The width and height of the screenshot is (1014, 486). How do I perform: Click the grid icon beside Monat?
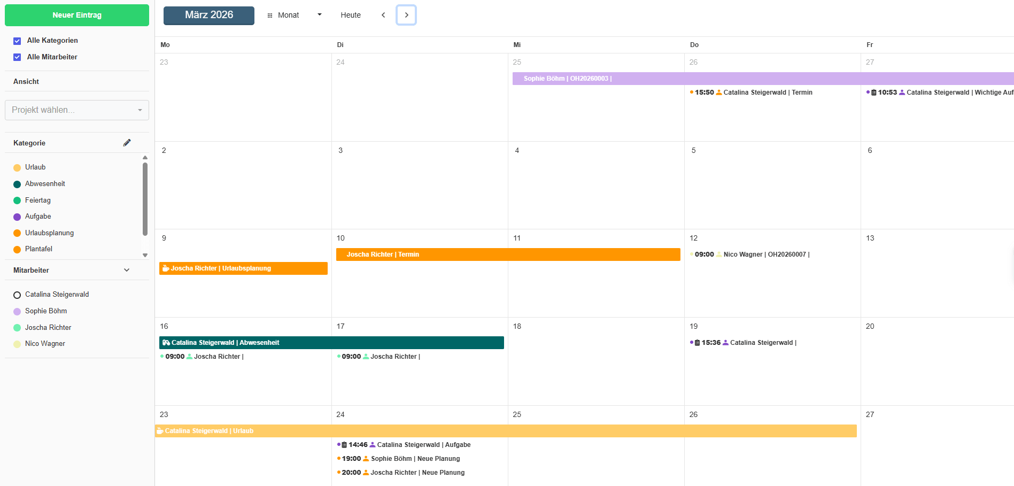click(270, 16)
